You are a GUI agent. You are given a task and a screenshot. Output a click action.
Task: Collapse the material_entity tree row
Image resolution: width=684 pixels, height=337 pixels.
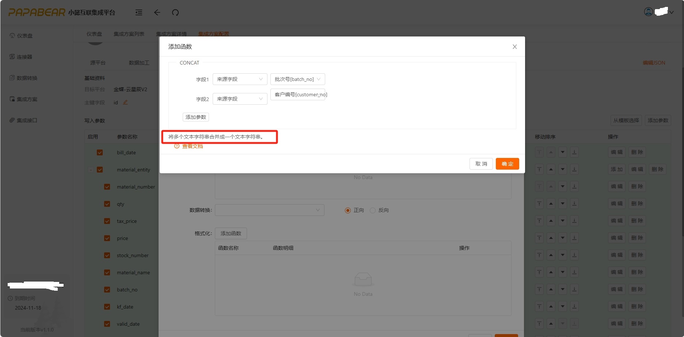[x=91, y=170]
